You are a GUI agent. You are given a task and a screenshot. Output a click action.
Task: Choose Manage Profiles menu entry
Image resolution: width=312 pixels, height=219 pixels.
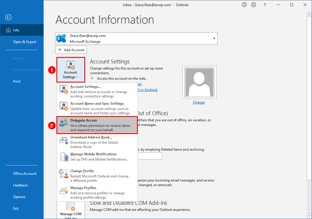click(97, 193)
